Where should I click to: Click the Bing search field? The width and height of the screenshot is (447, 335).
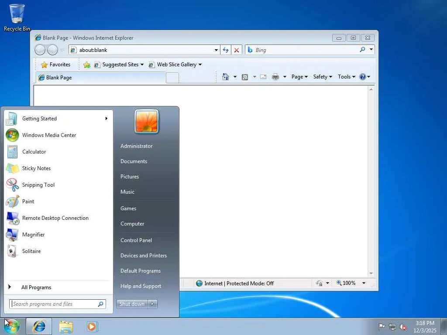302,50
